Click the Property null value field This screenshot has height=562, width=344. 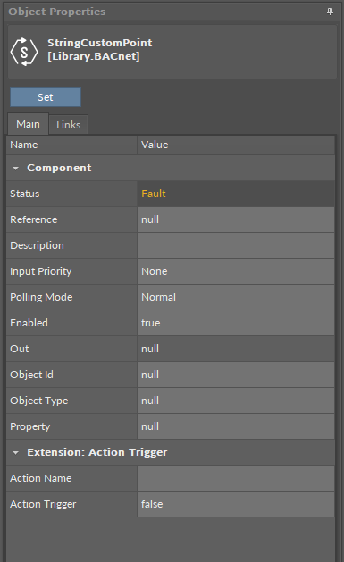pos(236,426)
